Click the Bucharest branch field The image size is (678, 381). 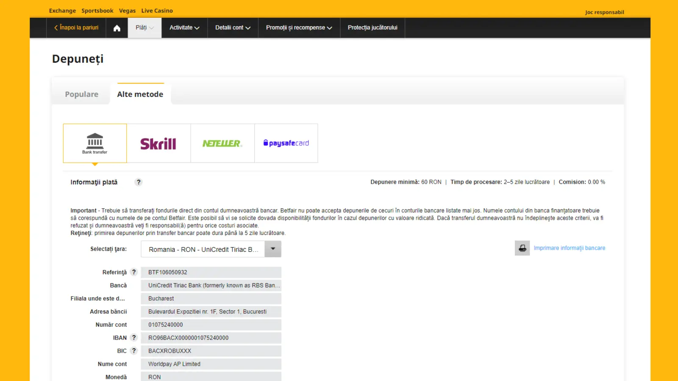tap(211, 298)
